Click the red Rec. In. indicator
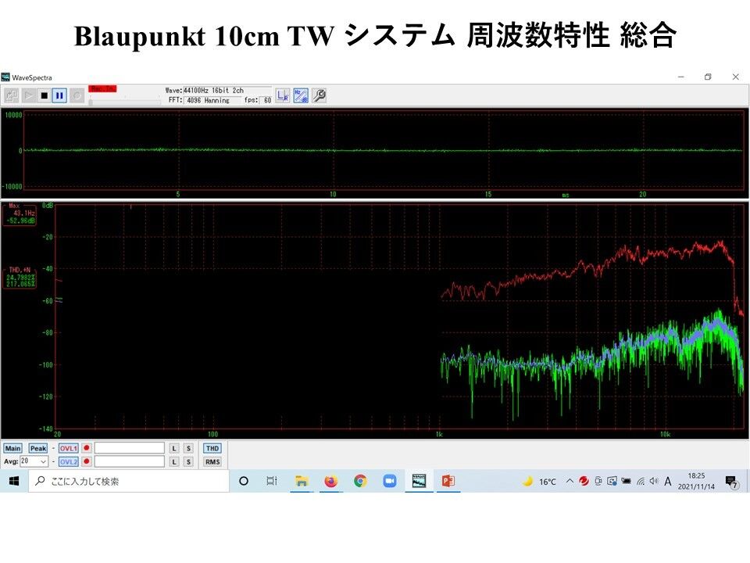750x563 pixels. point(102,88)
